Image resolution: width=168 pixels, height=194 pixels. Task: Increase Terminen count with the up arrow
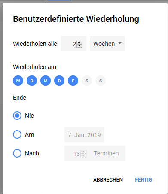pos(83,152)
